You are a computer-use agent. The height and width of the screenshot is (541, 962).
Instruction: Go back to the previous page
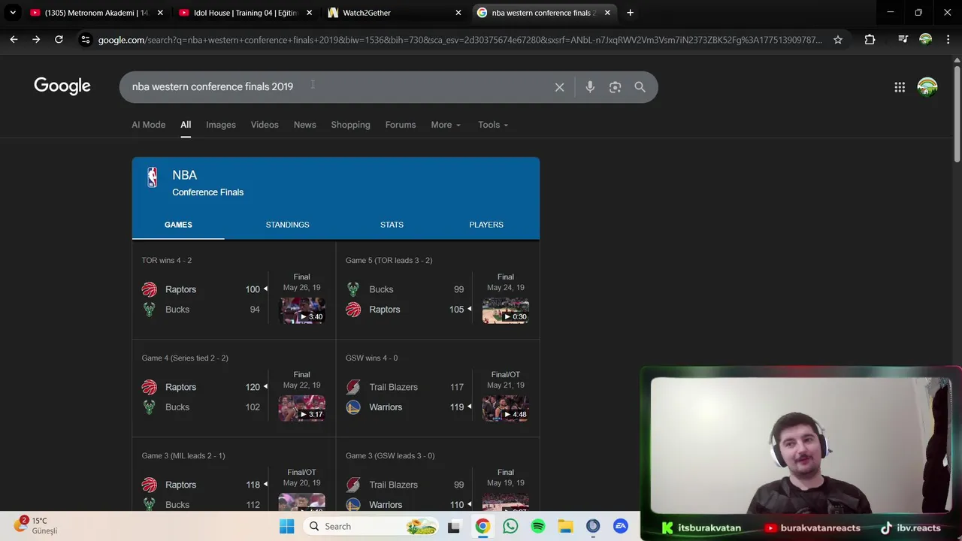pos(14,39)
